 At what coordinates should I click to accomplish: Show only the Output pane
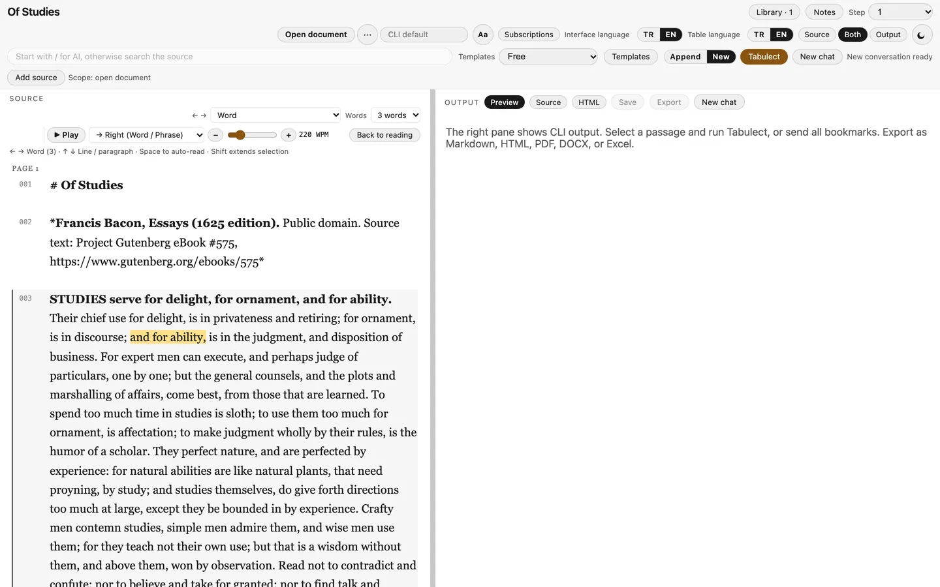click(x=888, y=35)
